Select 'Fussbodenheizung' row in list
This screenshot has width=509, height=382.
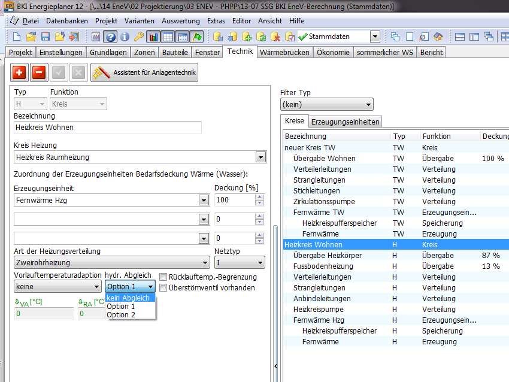396,266
